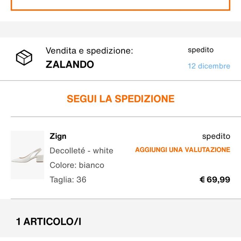Click the Colore: bianco detail
Viewport: 241px width, 241px height.
tap(77, 165)
